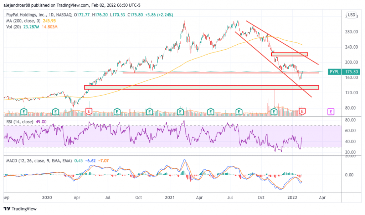Click the 200.00 price axis label
This screenshot has width=365, height=215.
(x=351, y=62)
